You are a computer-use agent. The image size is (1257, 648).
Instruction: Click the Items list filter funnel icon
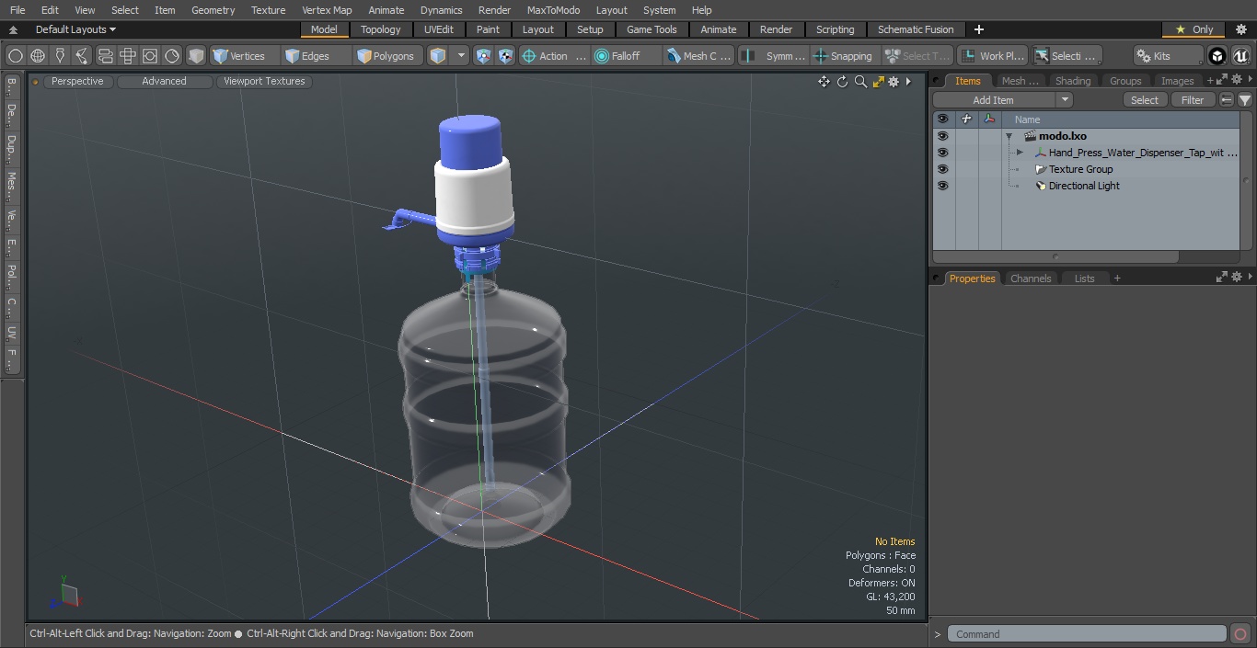(x=1245, y=100)
